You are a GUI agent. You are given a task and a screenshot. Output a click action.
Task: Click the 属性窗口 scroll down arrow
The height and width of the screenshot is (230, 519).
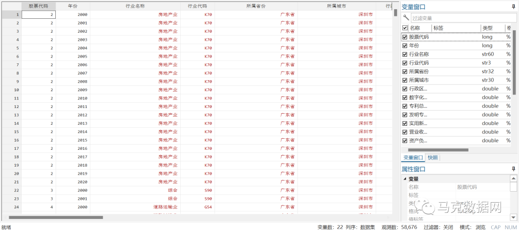tap(513, 217)
